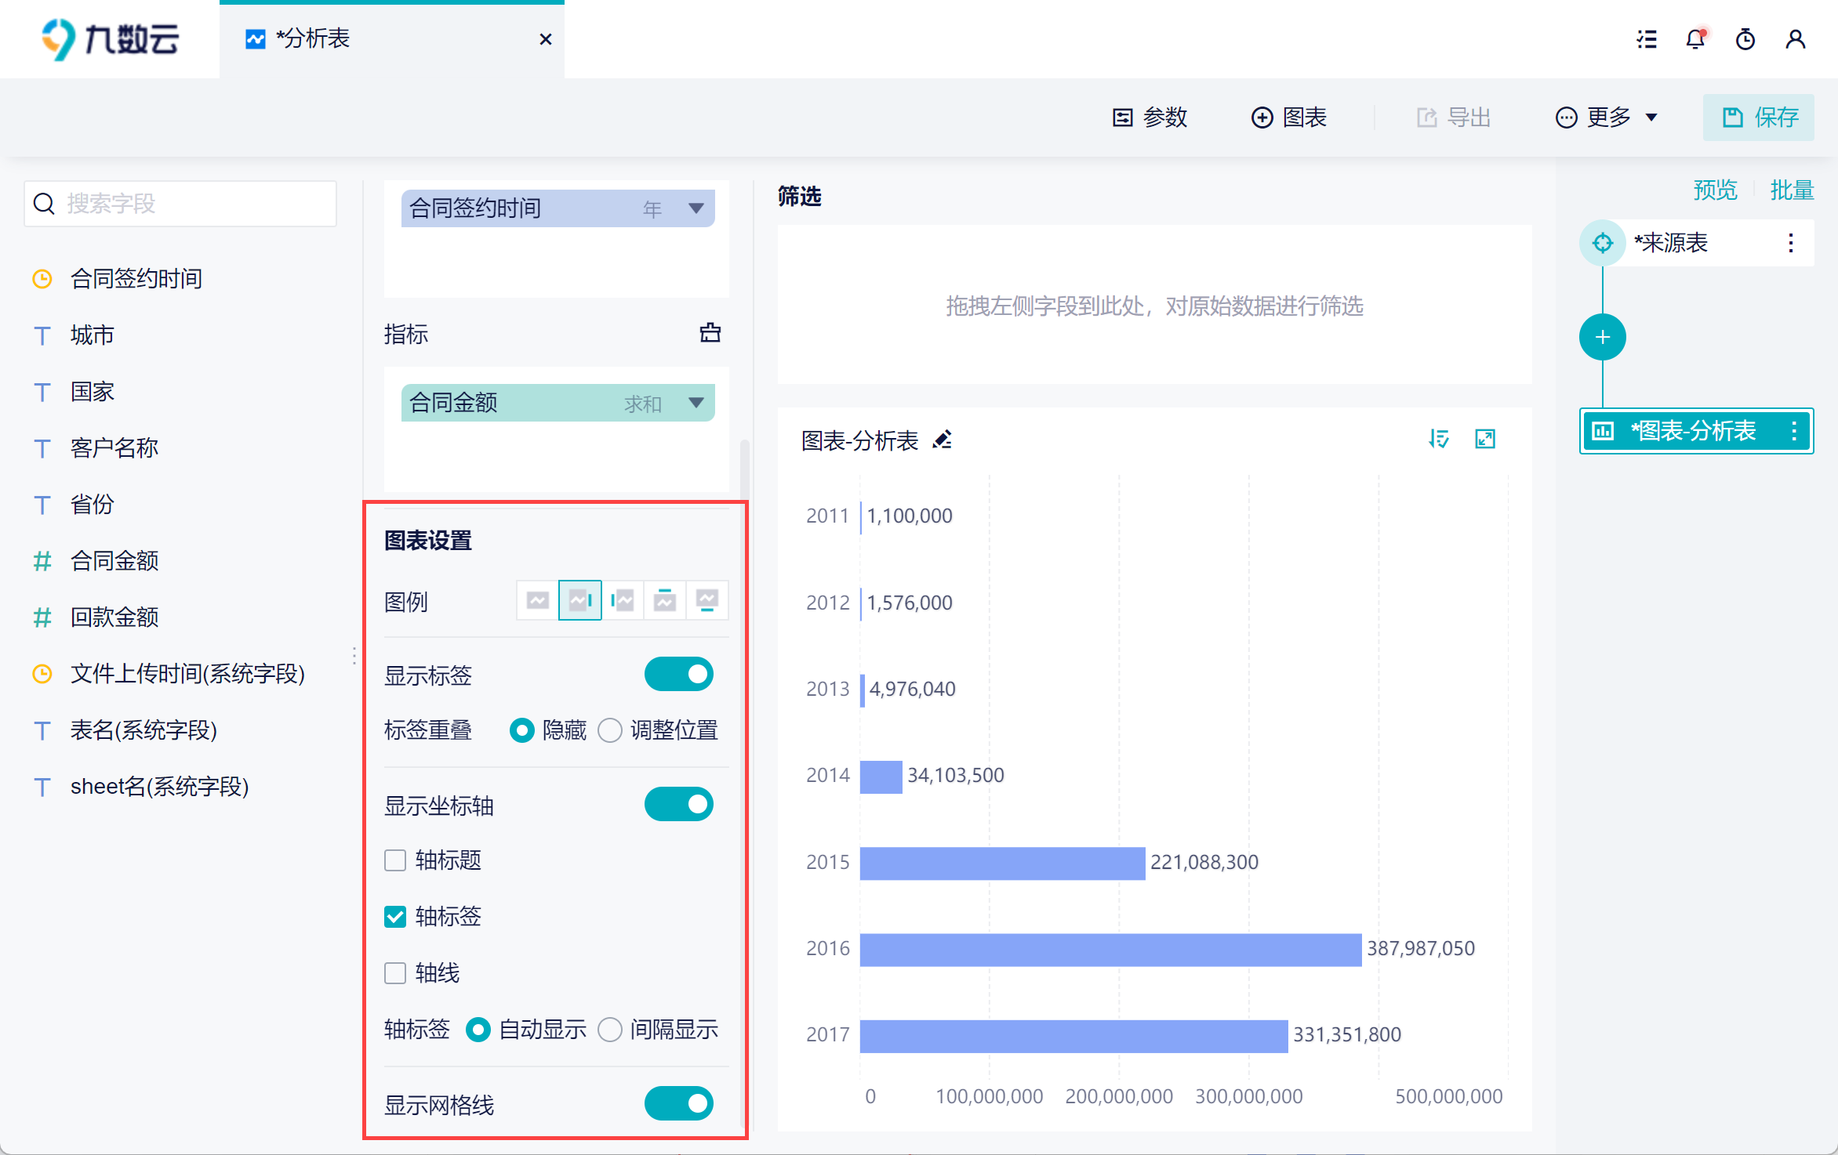This screenshot has width=1838, height=1155.
Task: Click the timer clock icon in header
Action: tap(1745, 39)
